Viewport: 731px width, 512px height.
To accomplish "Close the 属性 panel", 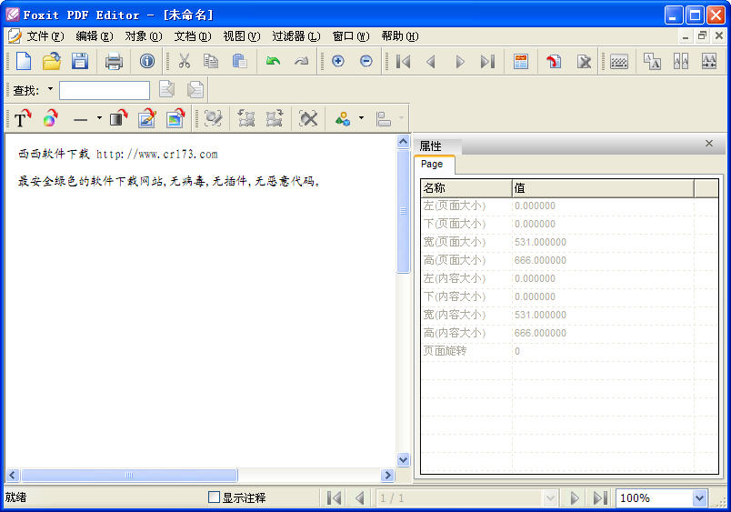I will (708, 144).
